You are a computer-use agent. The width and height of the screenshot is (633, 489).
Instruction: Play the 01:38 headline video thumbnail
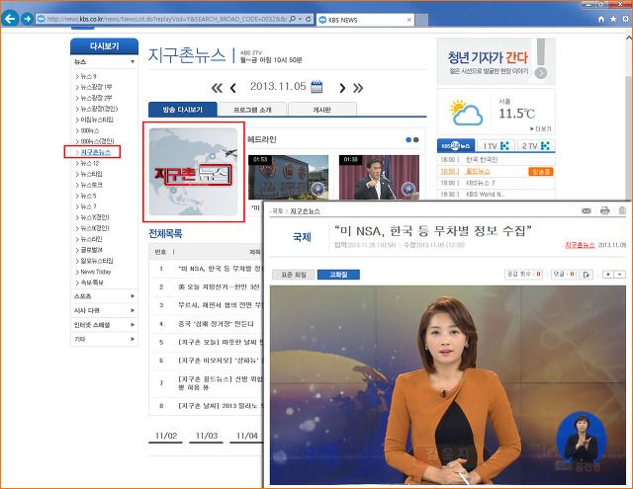[379, 178]
